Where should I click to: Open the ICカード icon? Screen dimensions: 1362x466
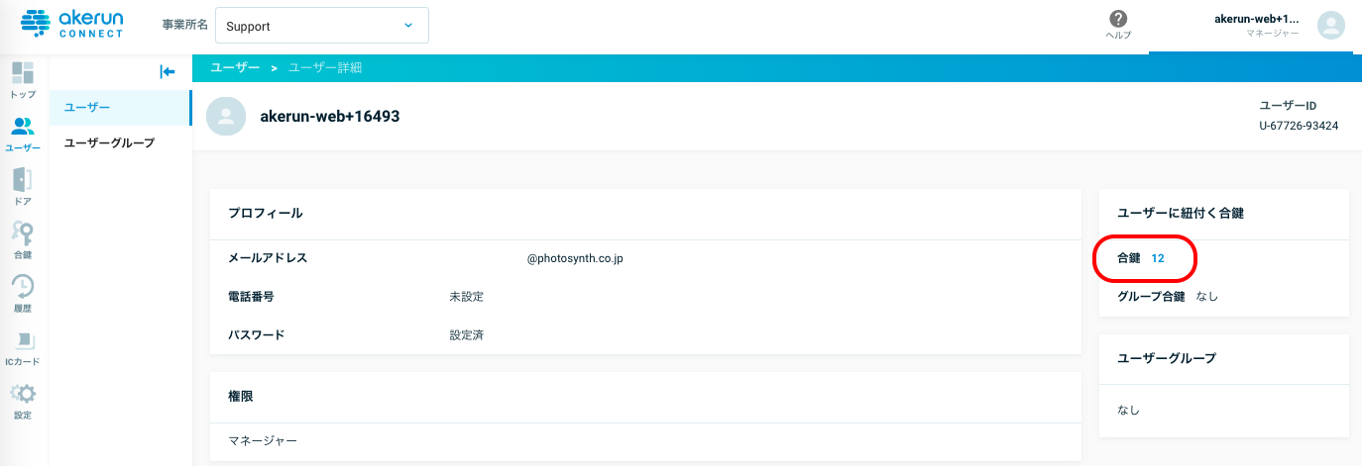[x=23, y=347]
